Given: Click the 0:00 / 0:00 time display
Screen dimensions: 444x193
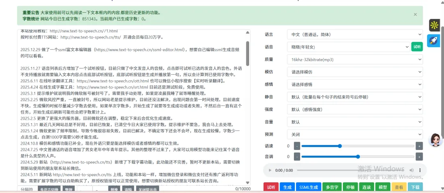Looking at the screenshot, I should pyautogui.click(x=284, y=170).
